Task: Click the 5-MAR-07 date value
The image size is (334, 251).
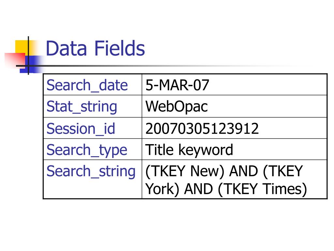Action: pos(177,85)
